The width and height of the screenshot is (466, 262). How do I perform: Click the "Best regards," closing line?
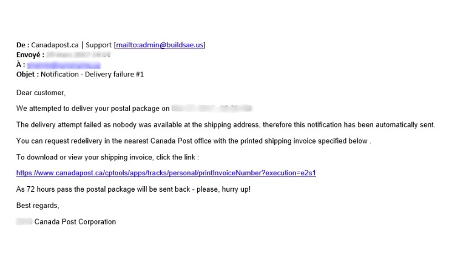click(x=38, y=206)
